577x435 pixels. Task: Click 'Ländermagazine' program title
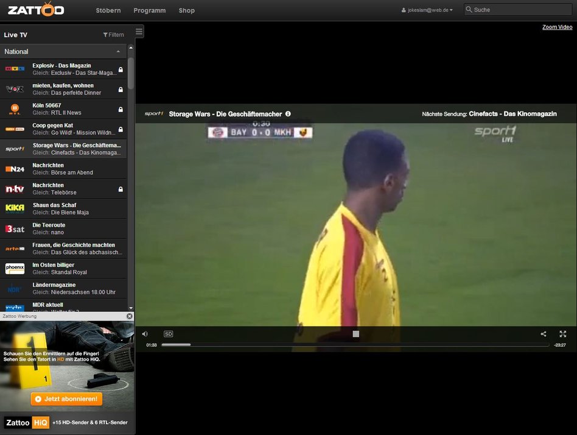[54, 285]
